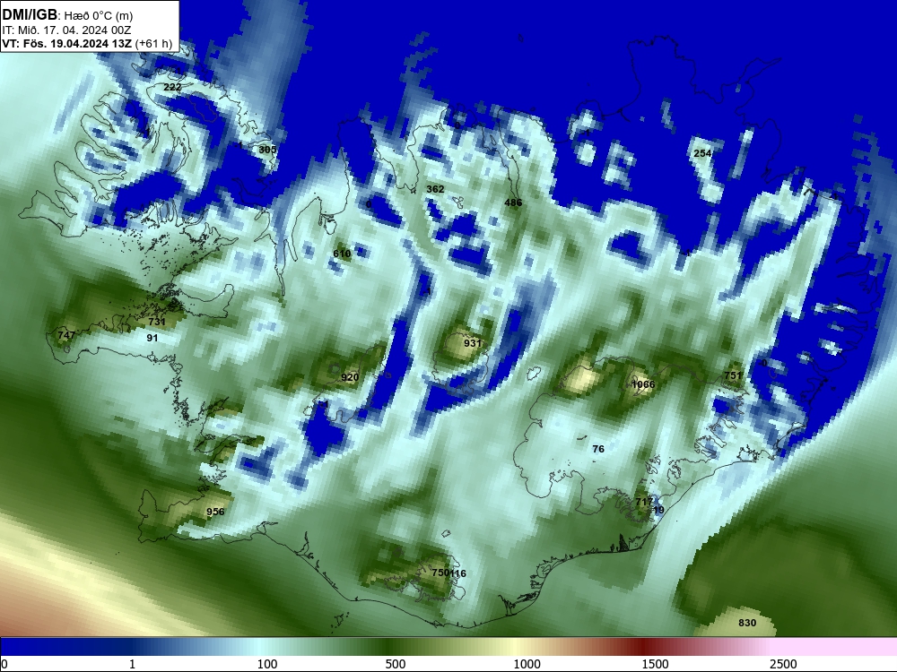Click the 'VT: Fös. 19.04.2024 13Z' valid time
Screen dimensions: 897x672
pyautogui.click(x=67, y=44)
